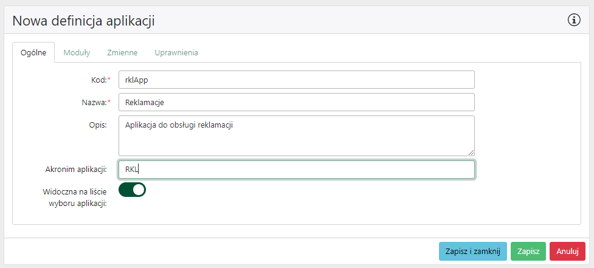The image size is (594, 268).
Task: Click the Nazwa field label
Action: 93,102
